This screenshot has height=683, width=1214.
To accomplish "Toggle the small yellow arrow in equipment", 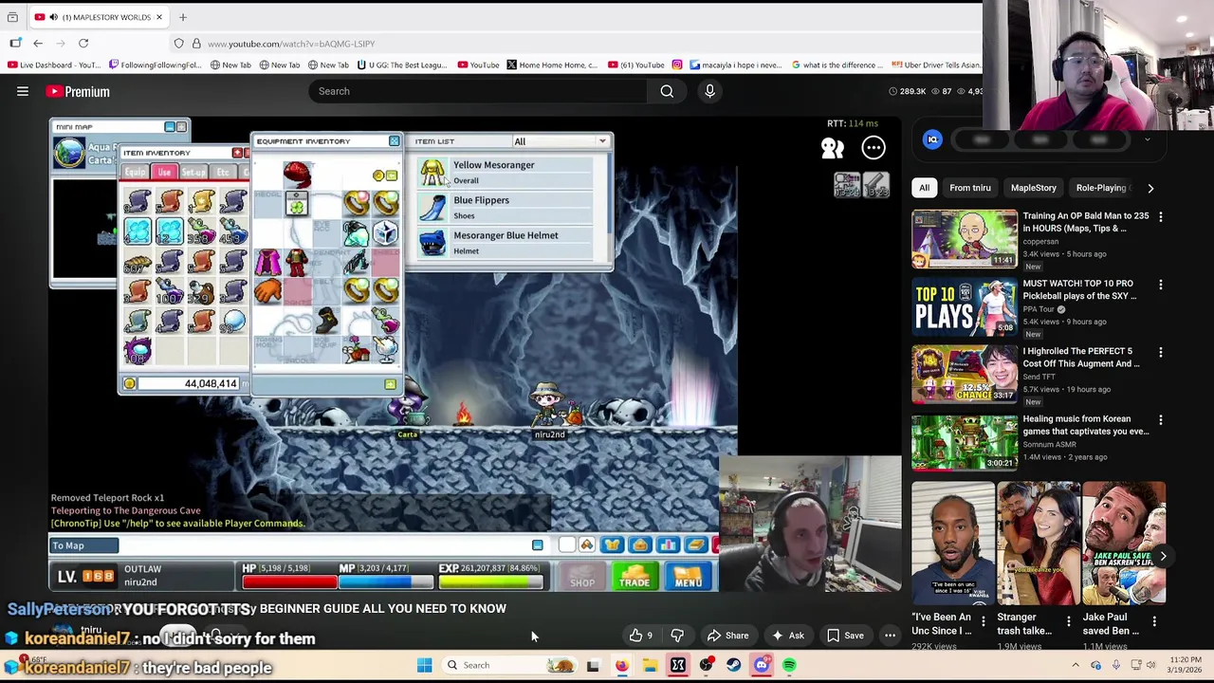I will (x=391, y=175).
